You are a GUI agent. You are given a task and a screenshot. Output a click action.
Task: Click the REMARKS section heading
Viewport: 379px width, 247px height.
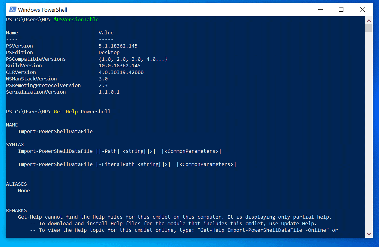coord(16,211)
